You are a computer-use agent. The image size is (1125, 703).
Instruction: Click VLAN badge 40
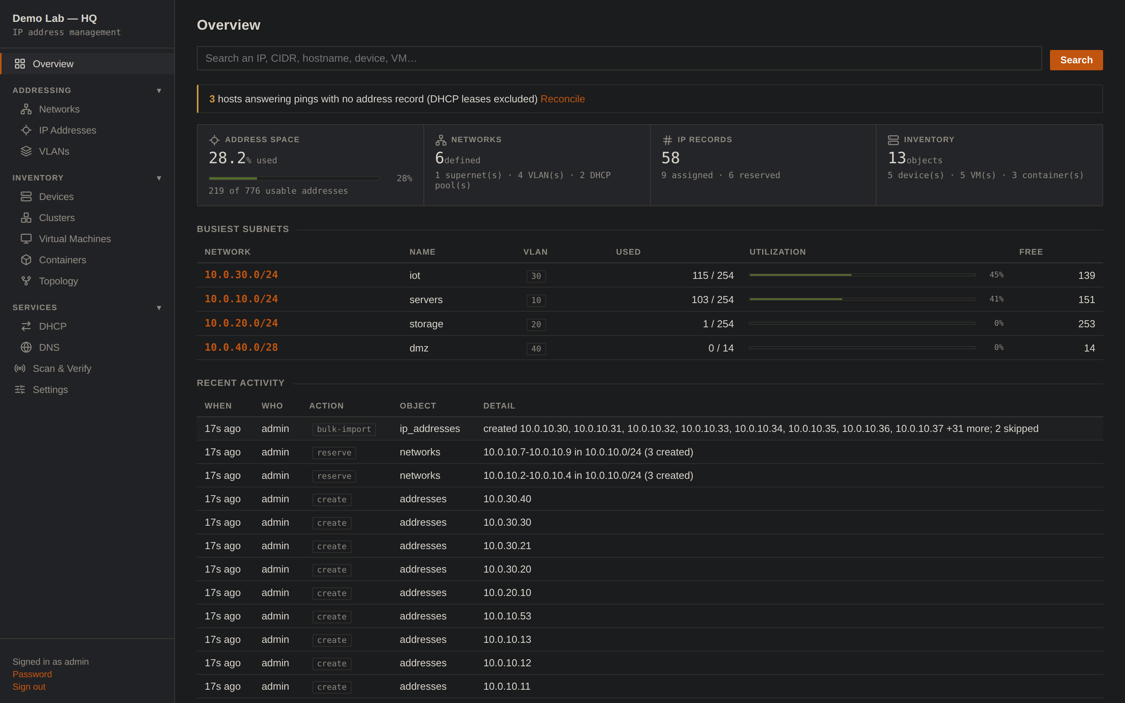(x=536, y=349)
